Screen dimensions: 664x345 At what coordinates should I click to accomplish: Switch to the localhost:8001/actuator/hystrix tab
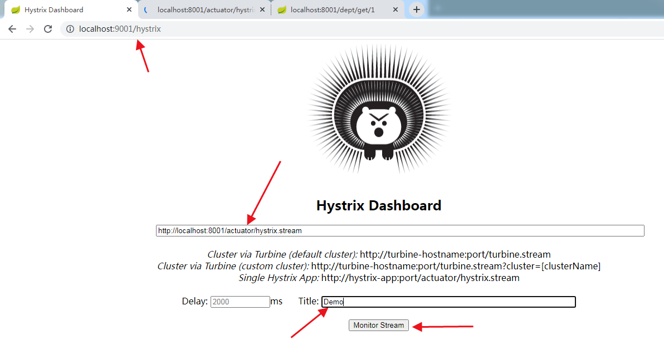point(206,9)
